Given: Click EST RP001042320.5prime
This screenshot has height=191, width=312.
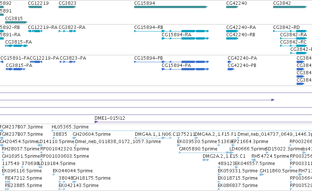Looking at the screenshot, I should pos(65,149).
